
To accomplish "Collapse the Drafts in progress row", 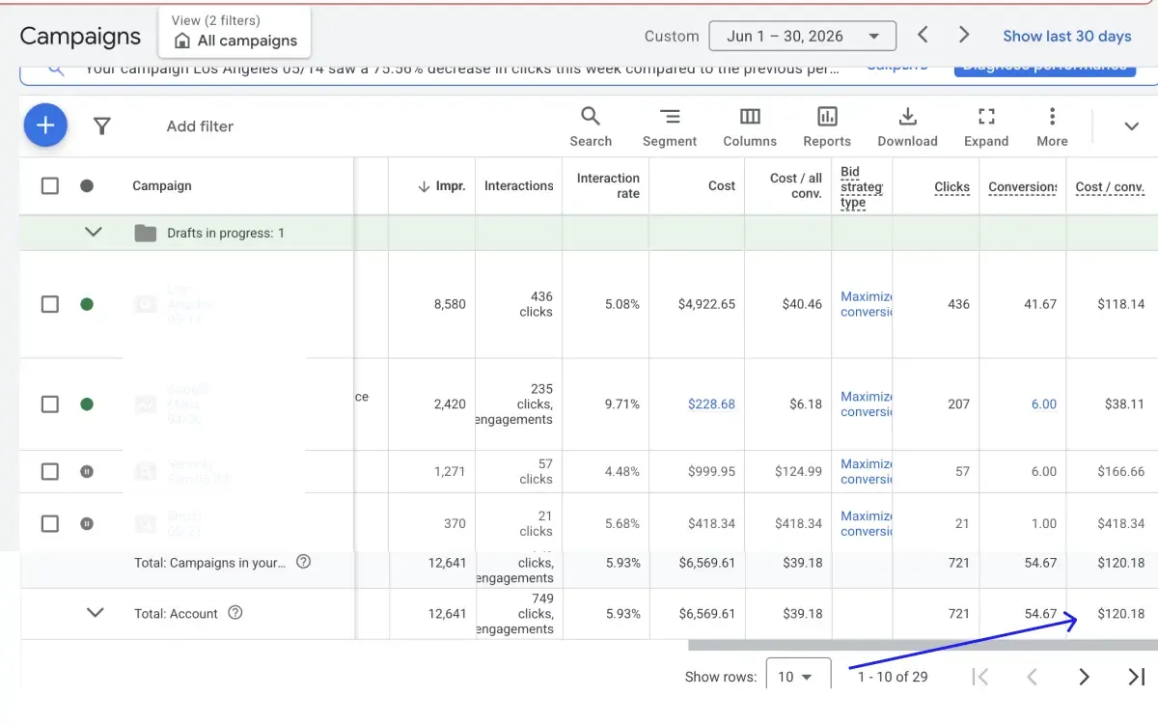I will [94, 233].
